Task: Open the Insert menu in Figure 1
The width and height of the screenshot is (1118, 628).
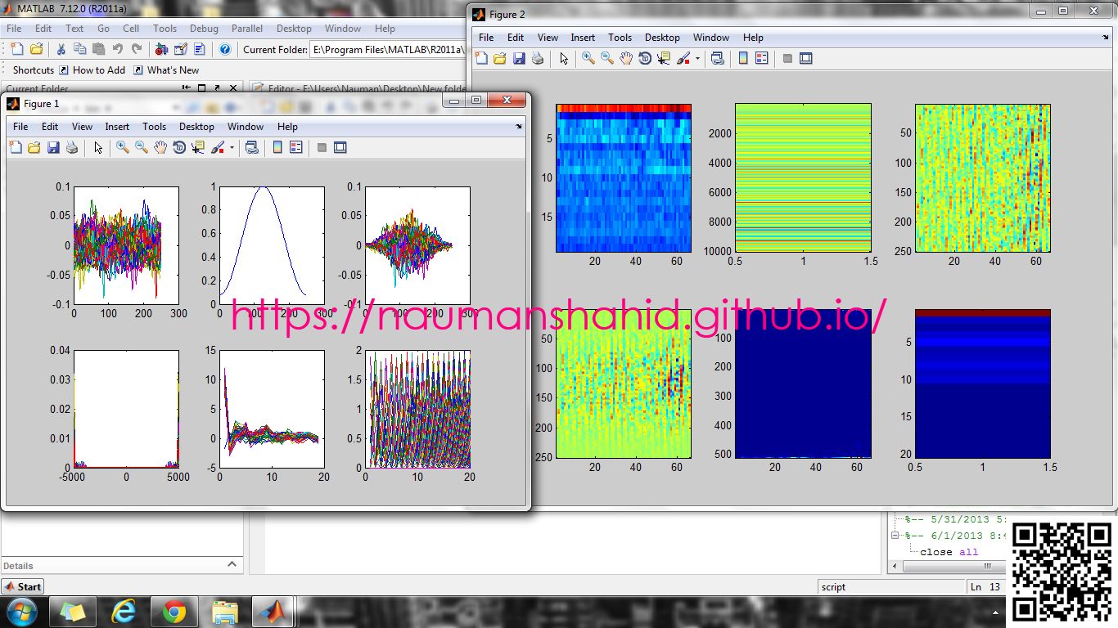Action: click(x=117, y=127)
